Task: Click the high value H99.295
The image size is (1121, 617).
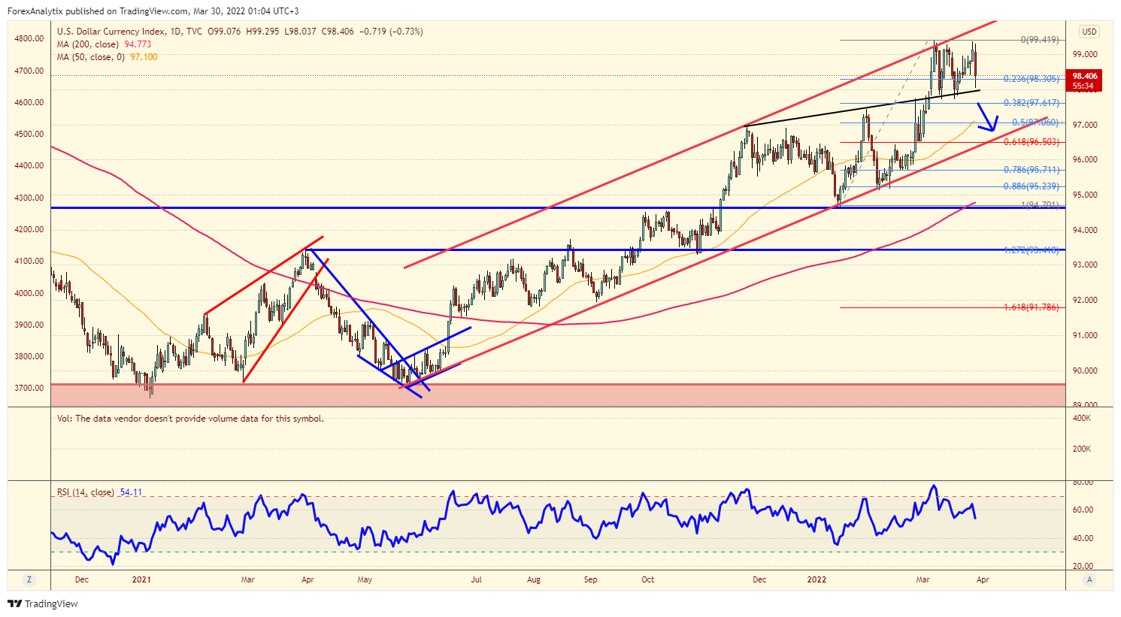Action: click(x=262, y=32)
